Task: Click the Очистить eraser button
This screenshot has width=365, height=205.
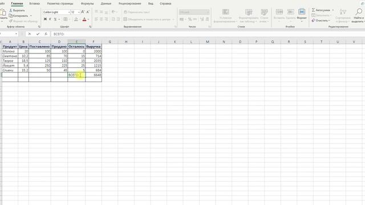Action: pyautogui.click(x=321, y=20)
